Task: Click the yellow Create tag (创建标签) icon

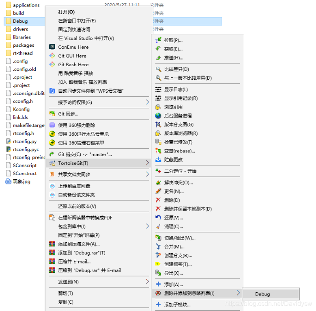Action: pos(157,264)
